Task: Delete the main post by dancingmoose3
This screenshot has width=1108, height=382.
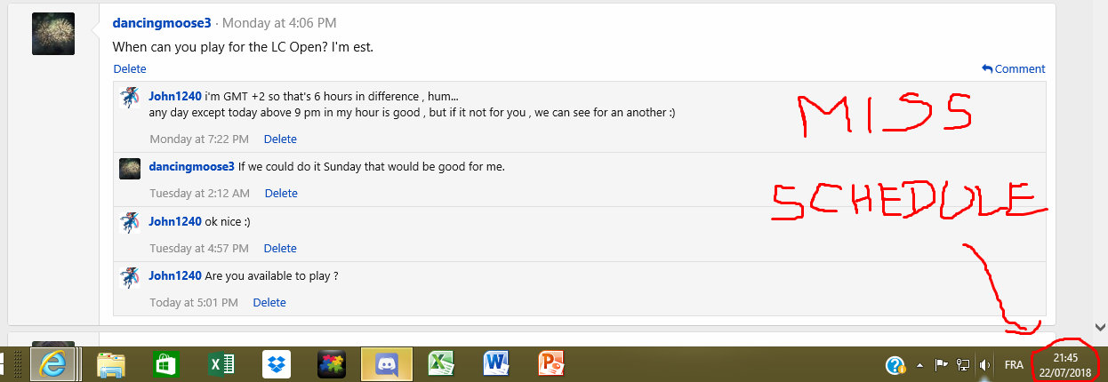Action: [130, 68]
